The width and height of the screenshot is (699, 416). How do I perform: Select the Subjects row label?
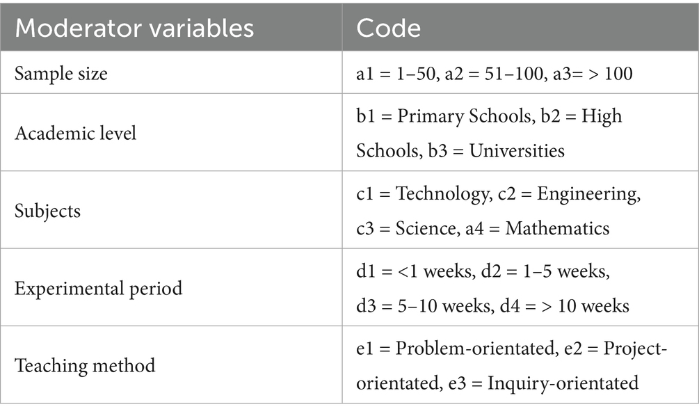pyautogui.click(x=47, y=211)
